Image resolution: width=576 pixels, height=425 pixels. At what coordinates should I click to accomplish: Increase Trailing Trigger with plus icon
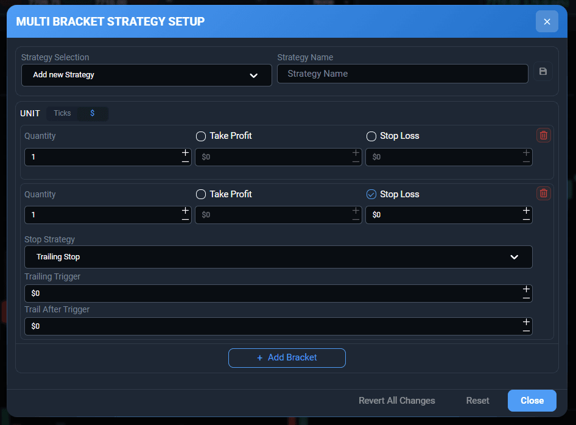point(526,289)
